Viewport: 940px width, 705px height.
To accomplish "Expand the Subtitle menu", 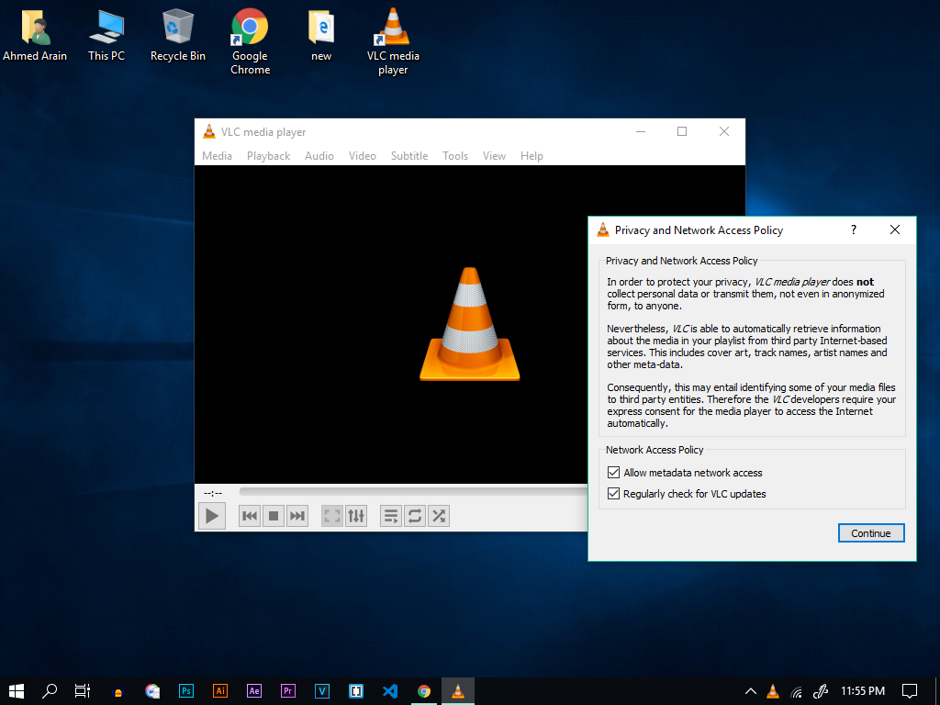I will click(408, 156).
